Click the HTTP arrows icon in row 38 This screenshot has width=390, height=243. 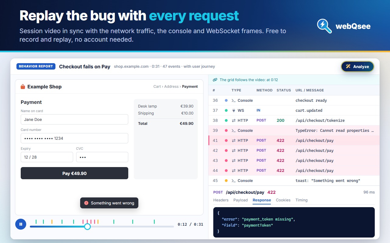234,121
